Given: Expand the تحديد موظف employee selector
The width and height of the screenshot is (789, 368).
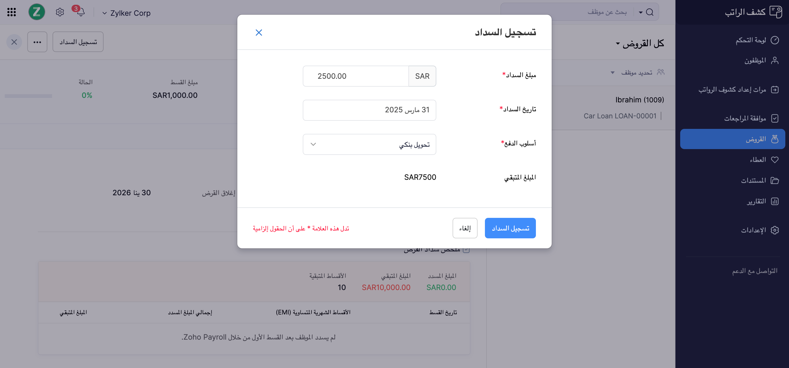Looking at the screenshot, I should [x=637, y=72].
